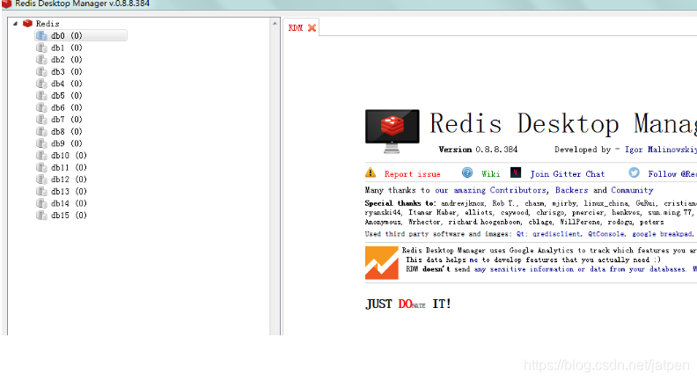Open the Follow on Twitter link
The width and height of the screenshot is (697, 381).
click(672, 174)
